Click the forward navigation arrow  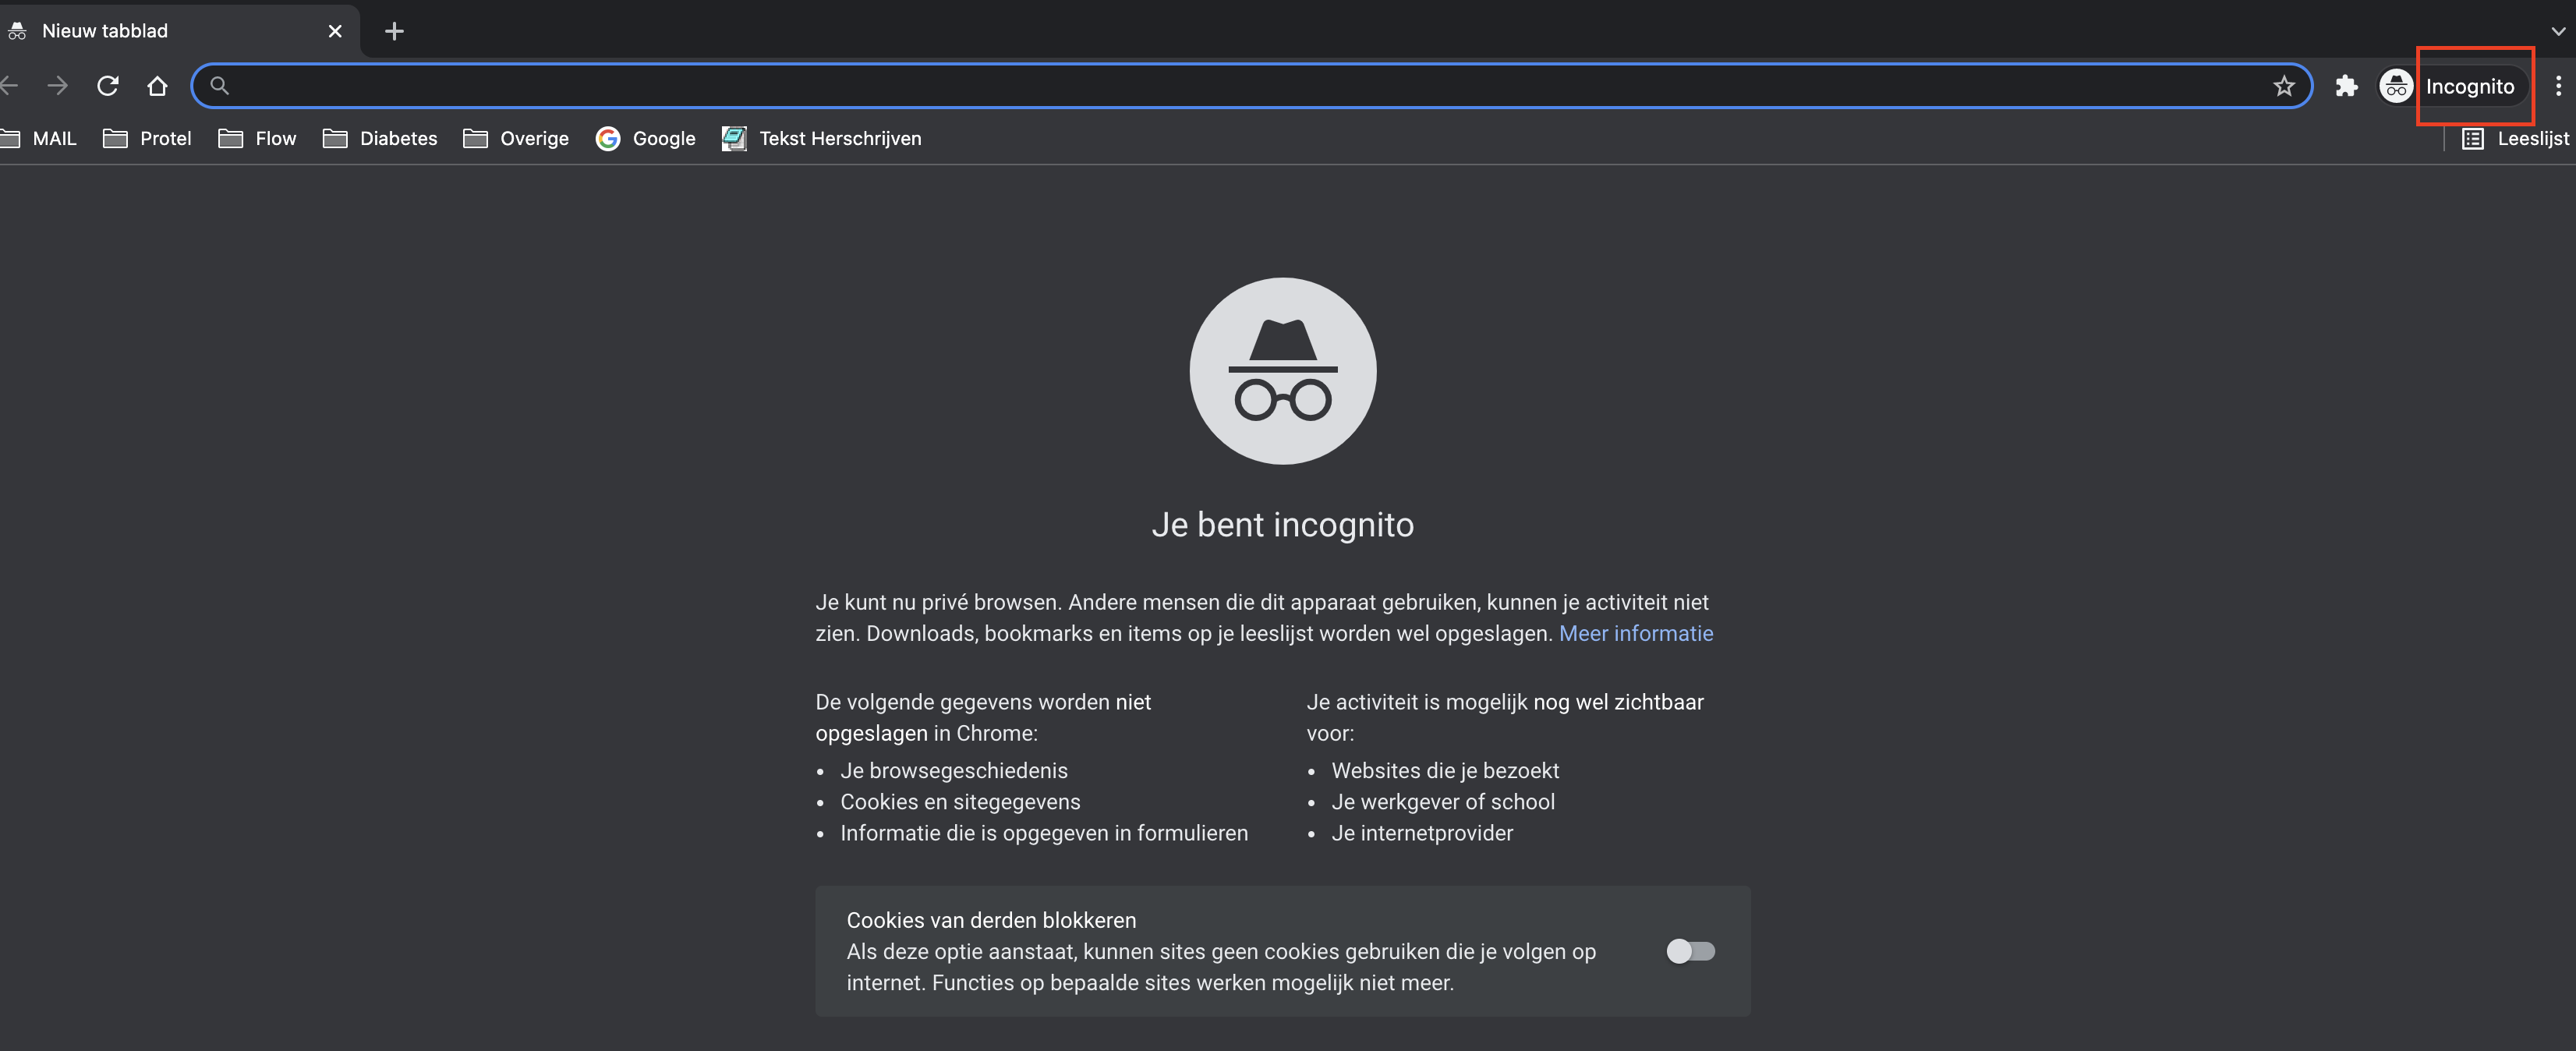58,86
